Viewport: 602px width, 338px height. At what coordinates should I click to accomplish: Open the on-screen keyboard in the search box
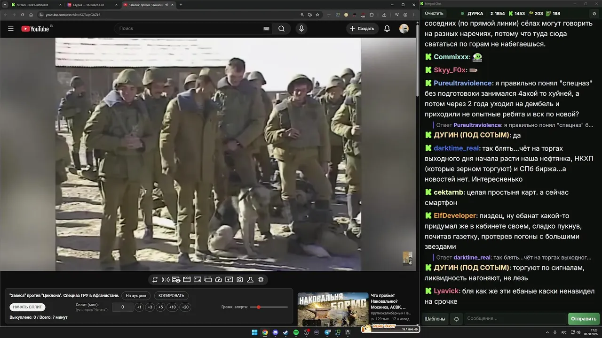coord(266,29)
